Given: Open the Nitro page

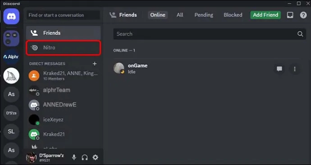Looking at the screenshot, I should click(x=63, y=48).
